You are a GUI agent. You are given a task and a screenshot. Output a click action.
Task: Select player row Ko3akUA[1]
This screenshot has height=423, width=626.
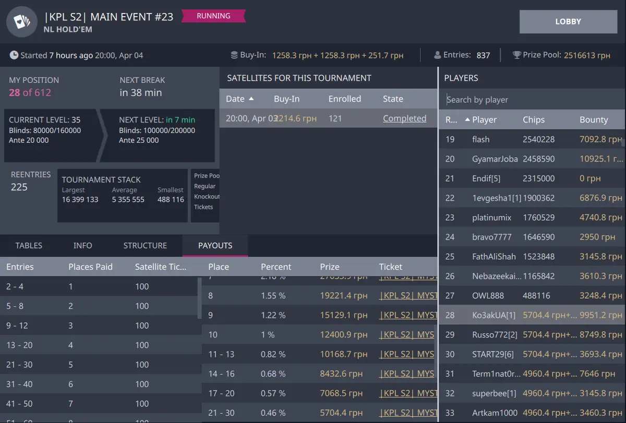493,315
